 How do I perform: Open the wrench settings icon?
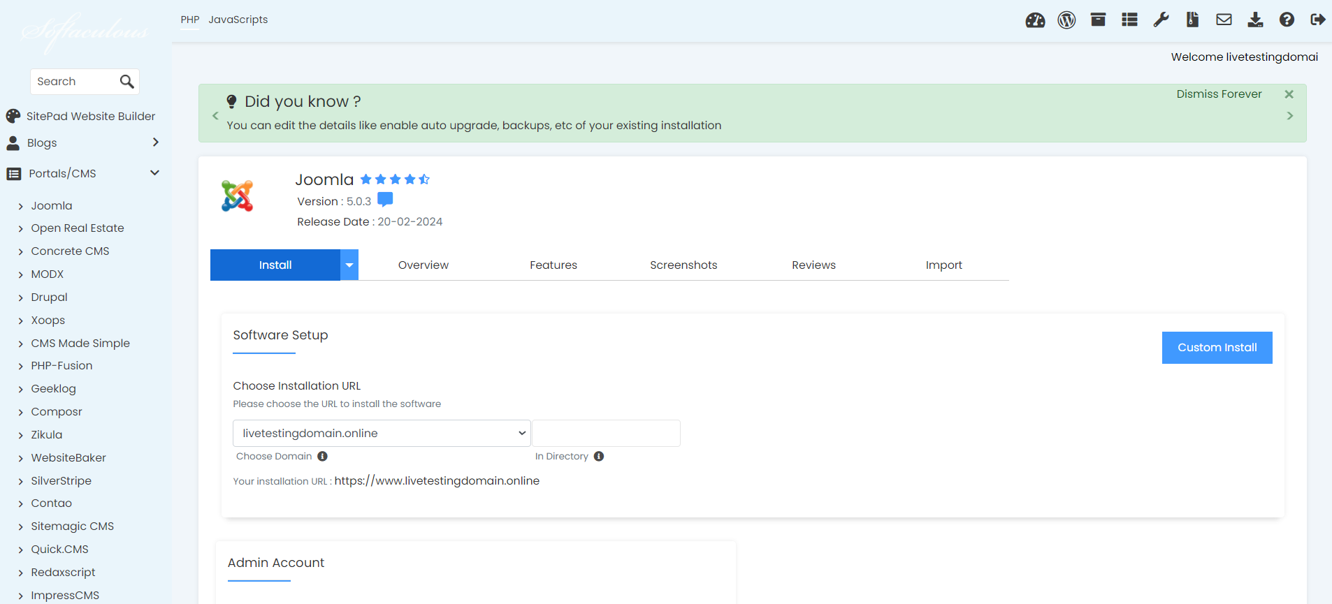[x=1161, y=20]
